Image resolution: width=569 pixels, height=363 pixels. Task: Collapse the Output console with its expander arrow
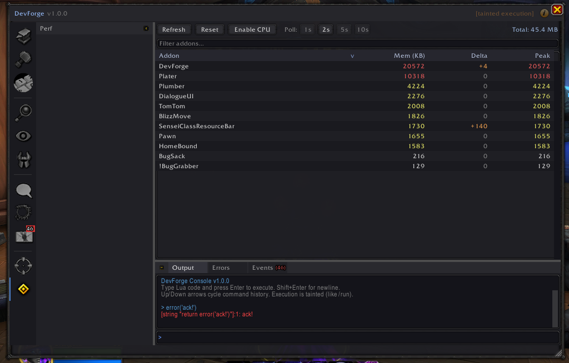(x=161, y=267)
